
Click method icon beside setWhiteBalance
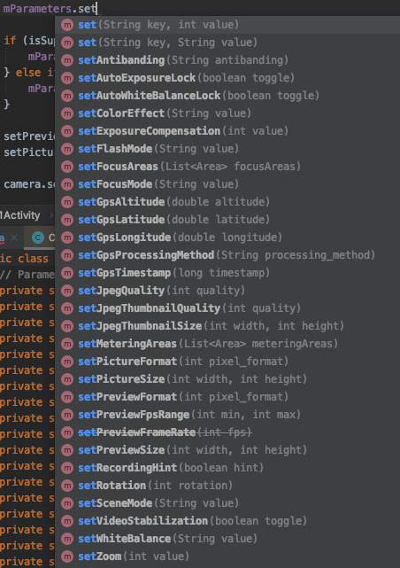(67, 539)
